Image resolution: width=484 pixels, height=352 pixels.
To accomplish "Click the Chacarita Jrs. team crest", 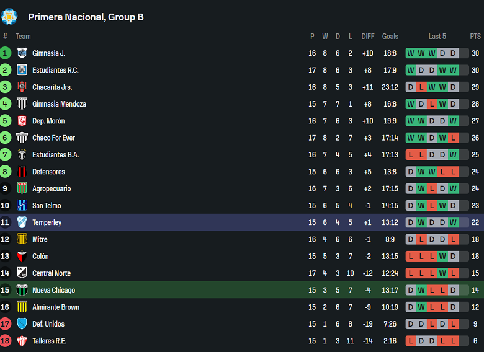I will pyautogui.click(x=22, y=87).
